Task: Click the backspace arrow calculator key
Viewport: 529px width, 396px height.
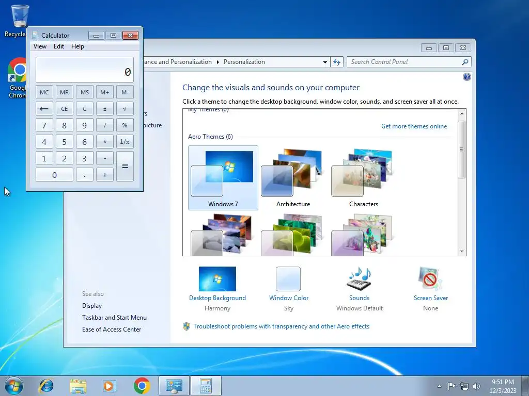Action: coord(44,109)
